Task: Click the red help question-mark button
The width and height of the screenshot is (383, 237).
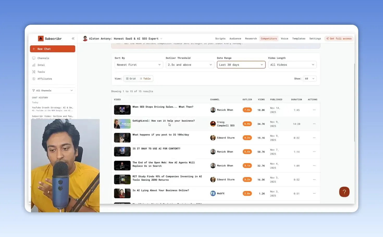Action: pyautogui.click(x=344, y=192)
